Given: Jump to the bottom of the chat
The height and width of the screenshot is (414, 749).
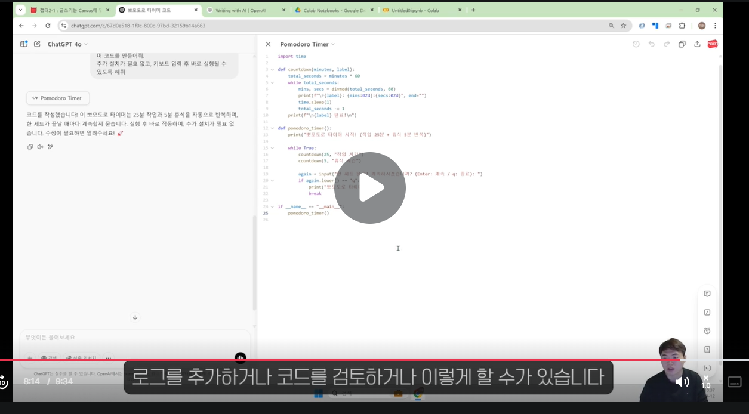Looking at the screenshot, I should 135,317.
